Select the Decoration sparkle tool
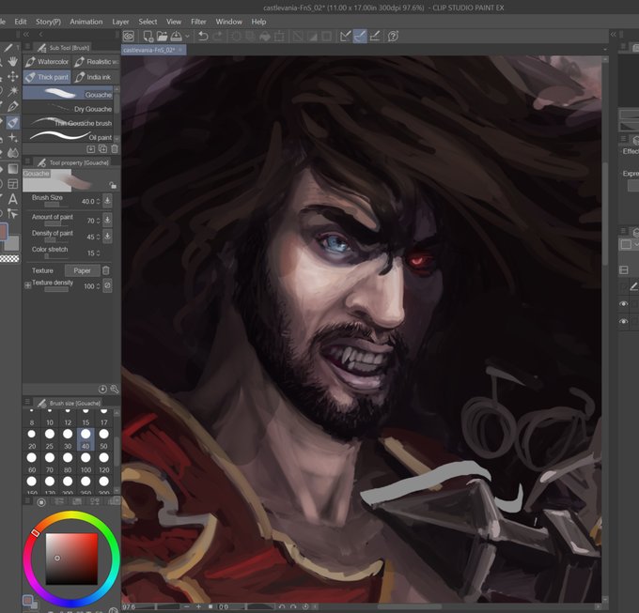The image size is (639, 613). click(13, 138)
